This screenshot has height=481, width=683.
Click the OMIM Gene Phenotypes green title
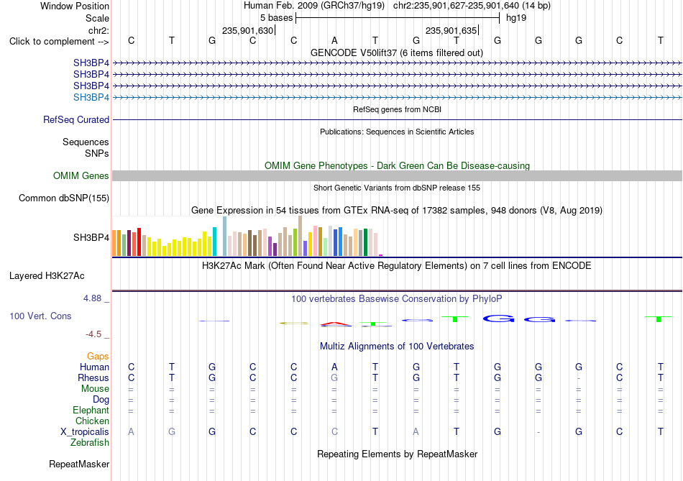tap(397, 165)
